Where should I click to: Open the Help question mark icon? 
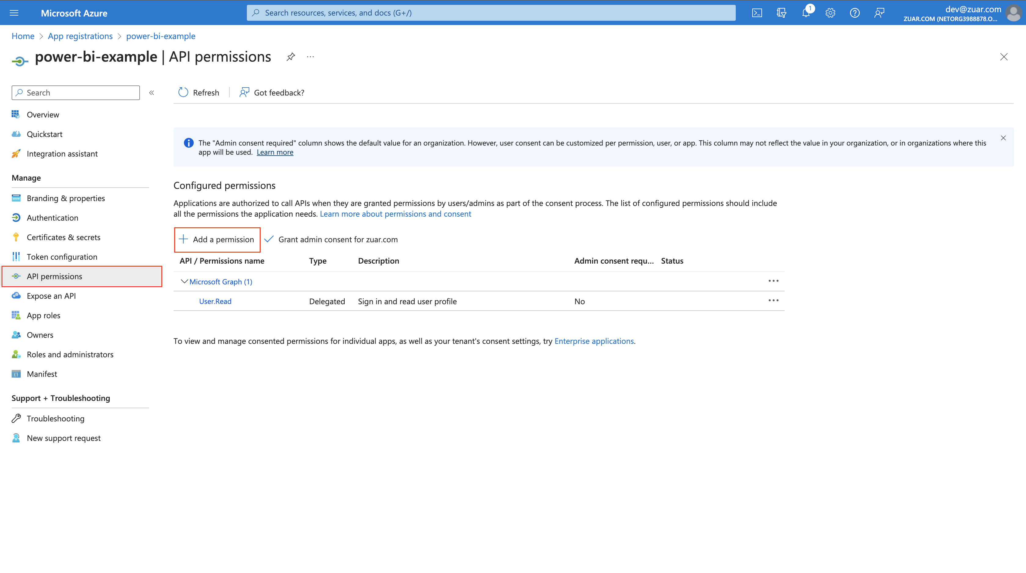[855, 13]
